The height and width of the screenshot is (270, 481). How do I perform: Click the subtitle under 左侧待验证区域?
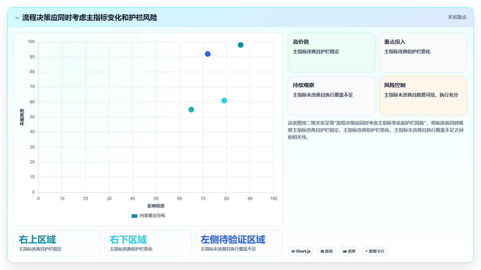coord(228,249)
